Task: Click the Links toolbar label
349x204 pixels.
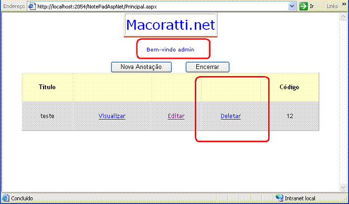Action: [332, 6]
